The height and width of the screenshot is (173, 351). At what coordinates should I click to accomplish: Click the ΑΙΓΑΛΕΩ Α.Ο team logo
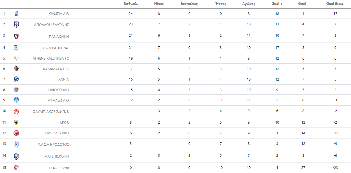click(x=16, y=100)
